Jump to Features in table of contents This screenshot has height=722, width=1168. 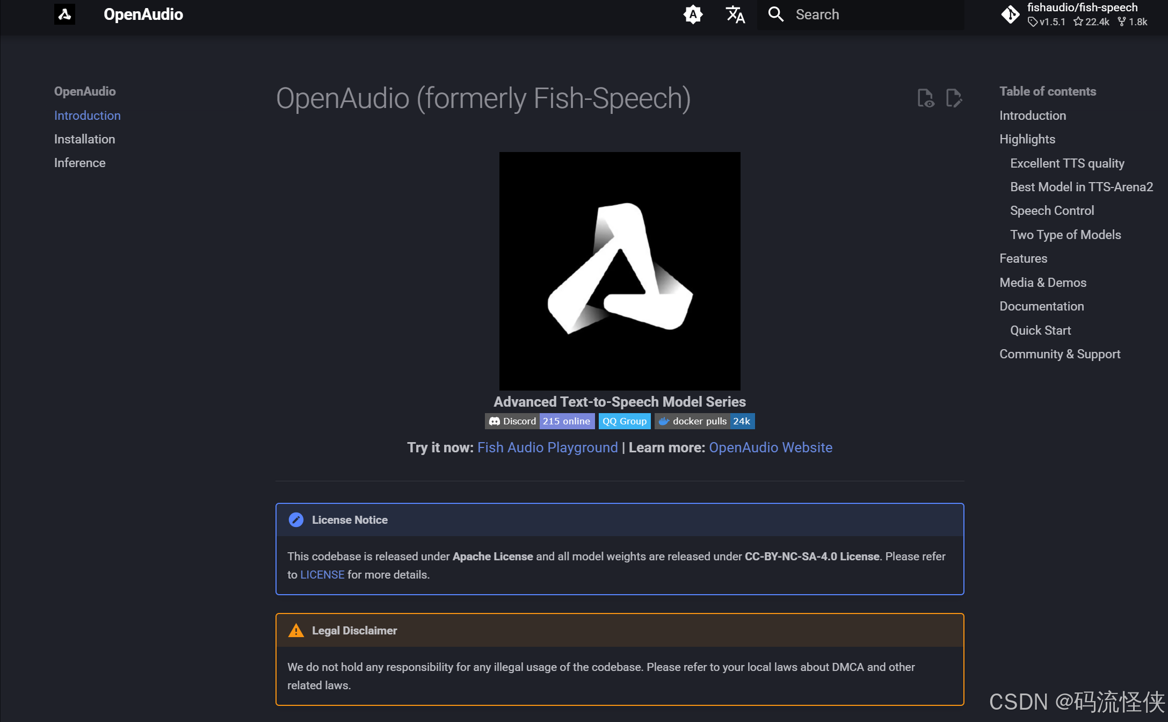(x=1023, y=258)
